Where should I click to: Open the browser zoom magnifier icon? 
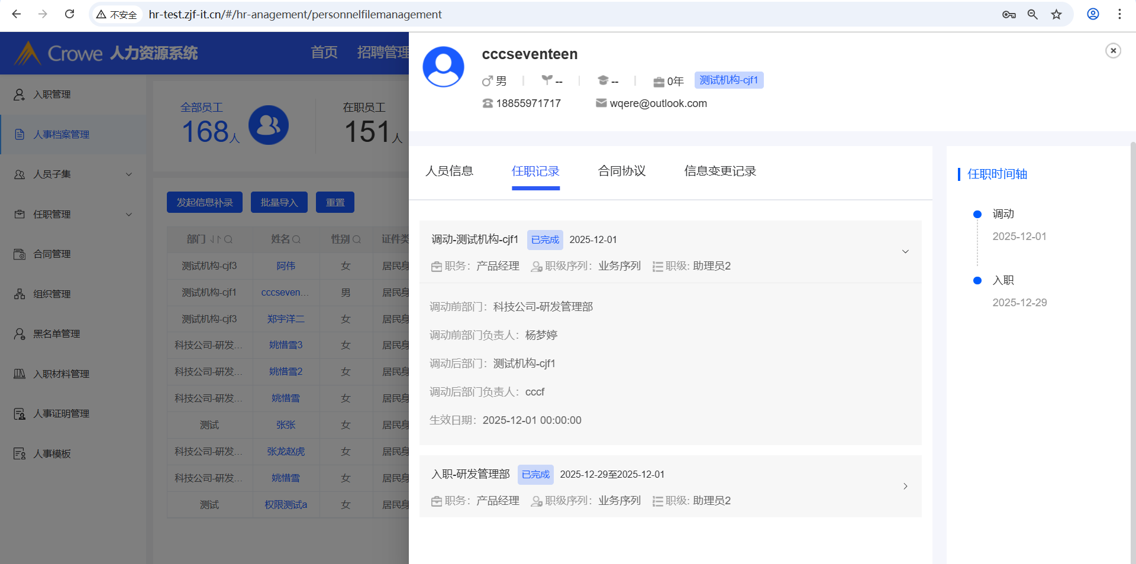click(x=1032, y=14)
